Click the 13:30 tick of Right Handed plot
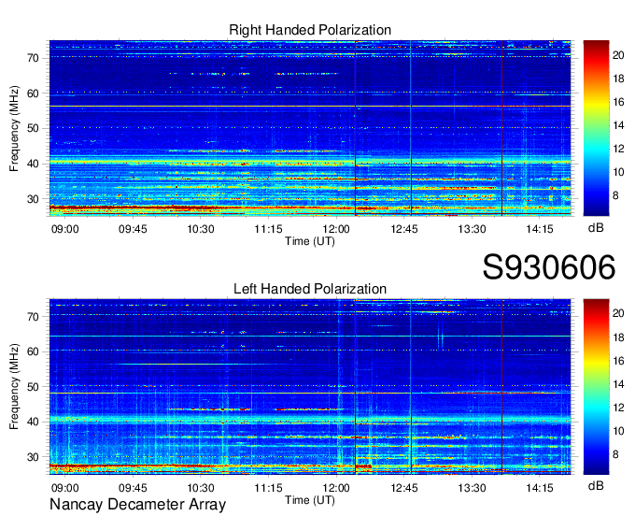 tap(472, 229)
